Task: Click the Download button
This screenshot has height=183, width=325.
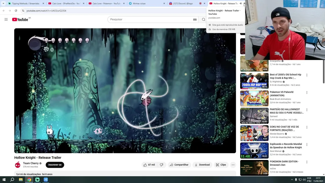Action: click(x=202, y=165)
